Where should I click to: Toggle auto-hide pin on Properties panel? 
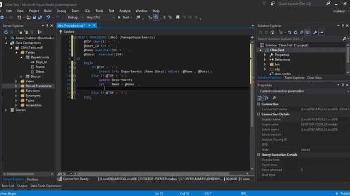(x=343, y=85)
